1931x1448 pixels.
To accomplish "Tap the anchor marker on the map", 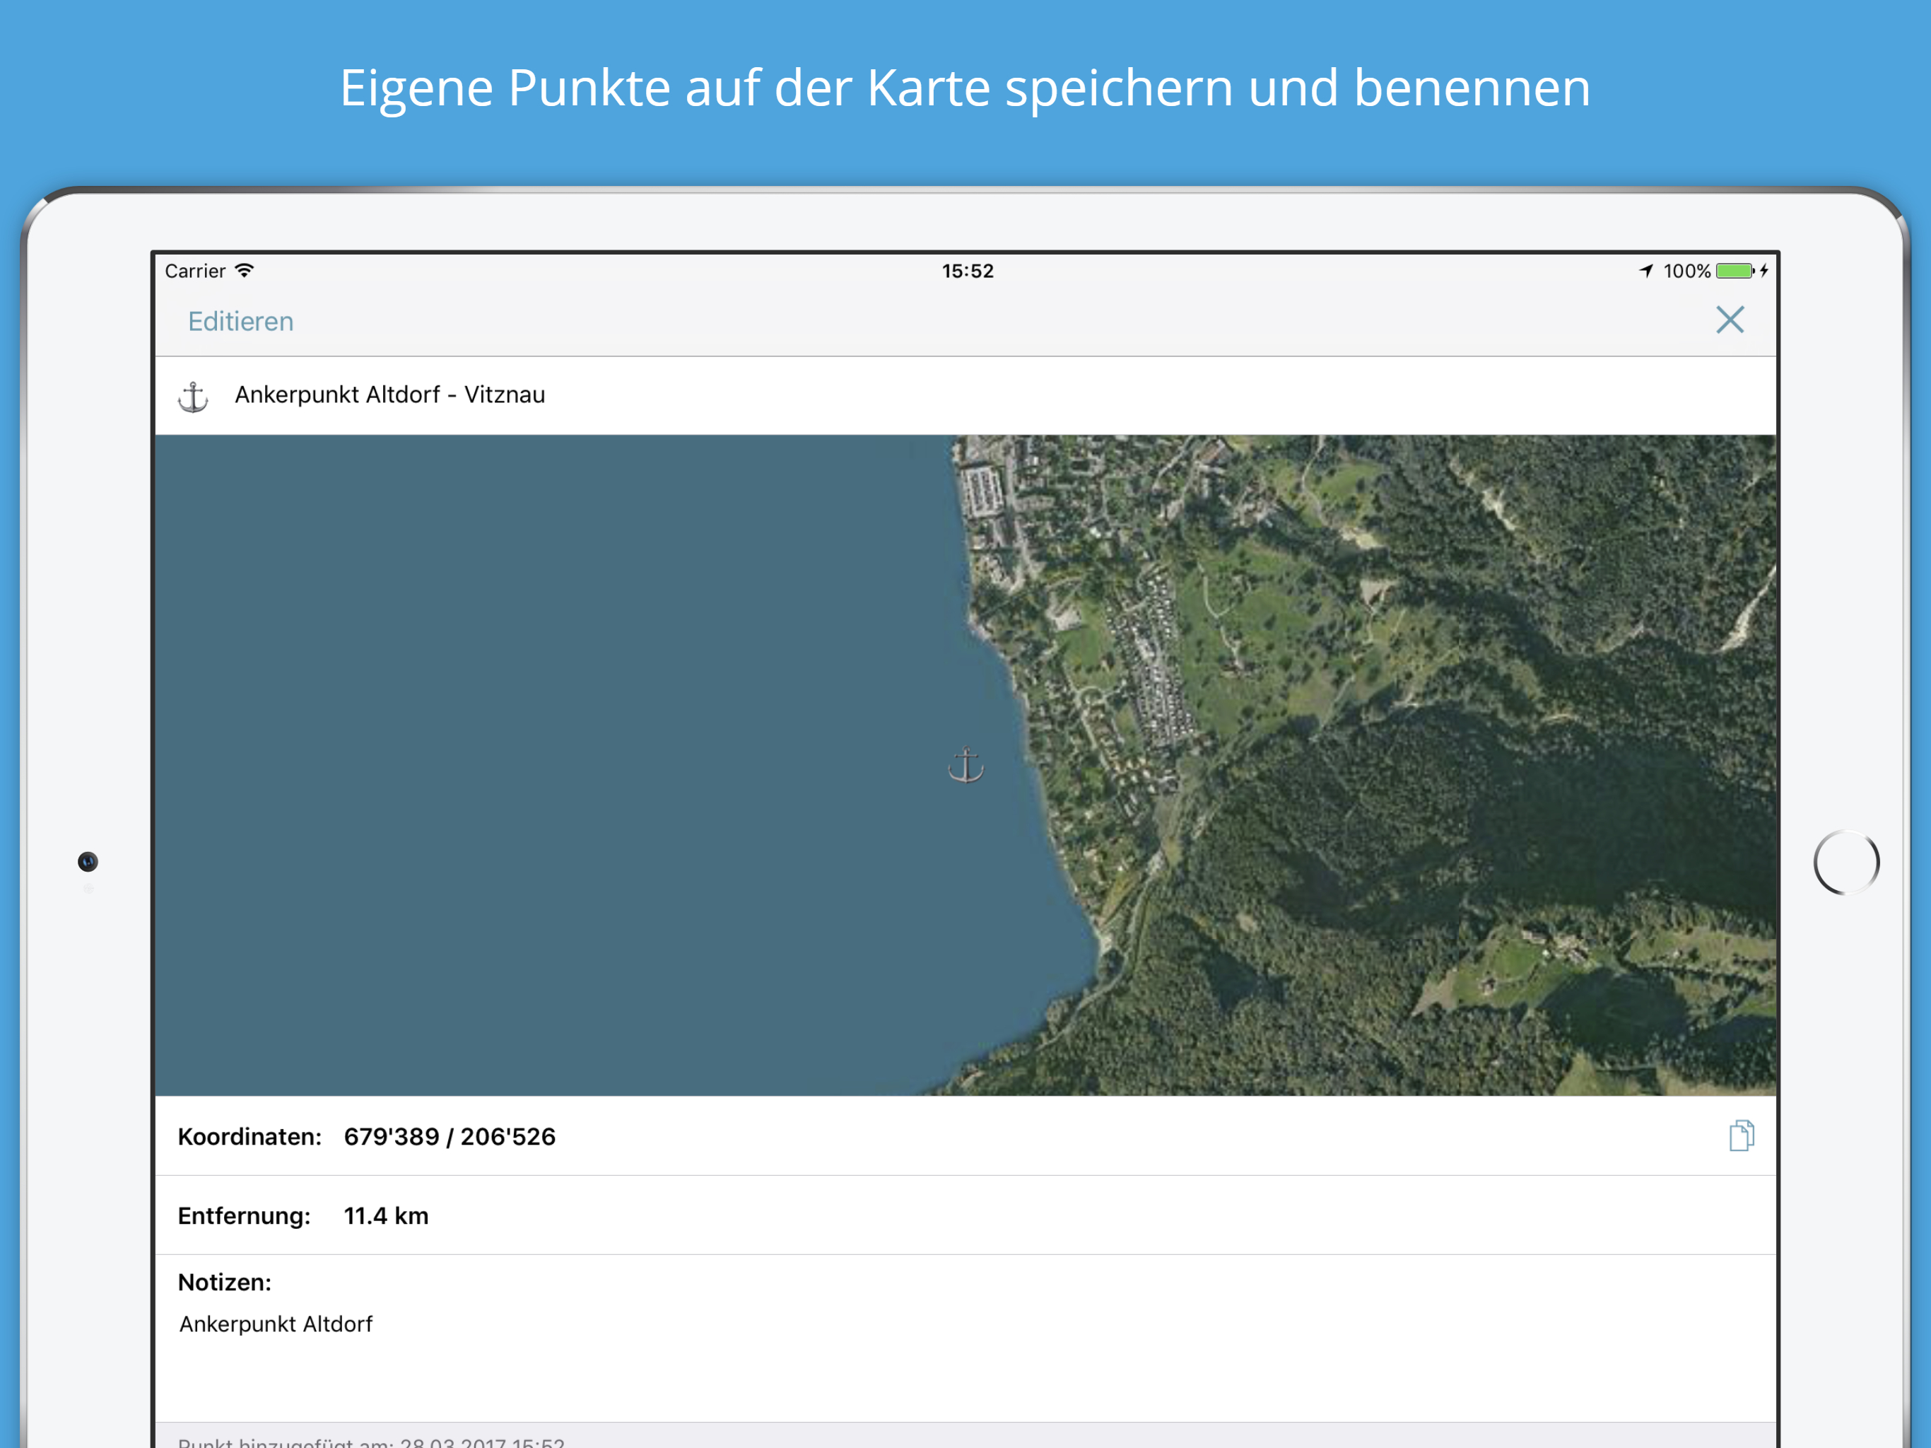I will pos(965,766).
